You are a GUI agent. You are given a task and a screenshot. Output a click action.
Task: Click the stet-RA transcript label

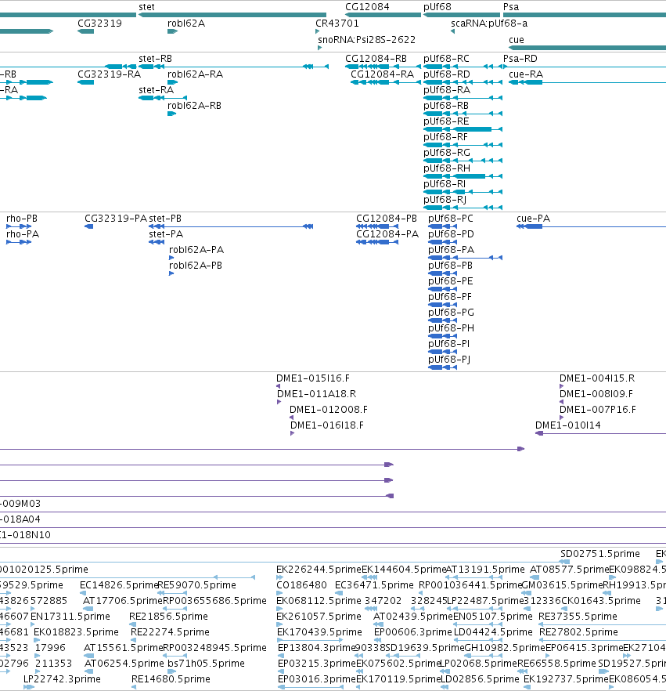click(x=157, y=90)
